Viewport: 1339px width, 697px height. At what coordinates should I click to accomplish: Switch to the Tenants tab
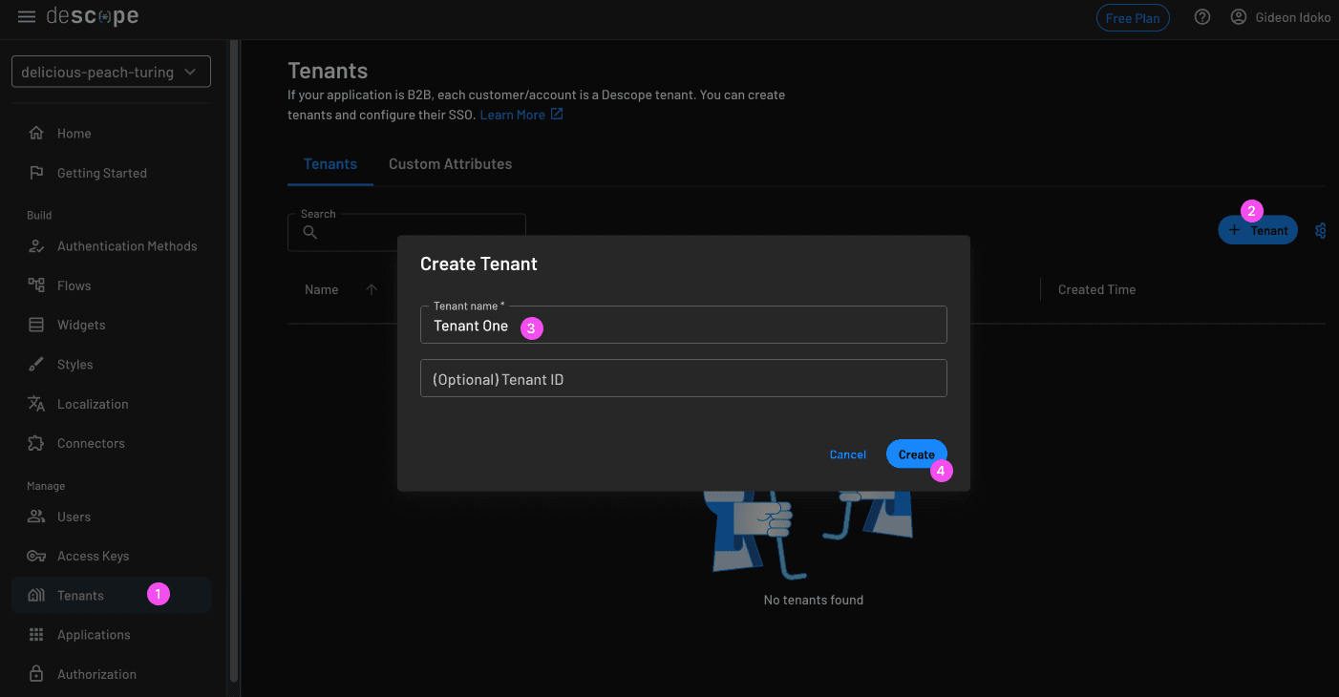(x=330, y=164)
